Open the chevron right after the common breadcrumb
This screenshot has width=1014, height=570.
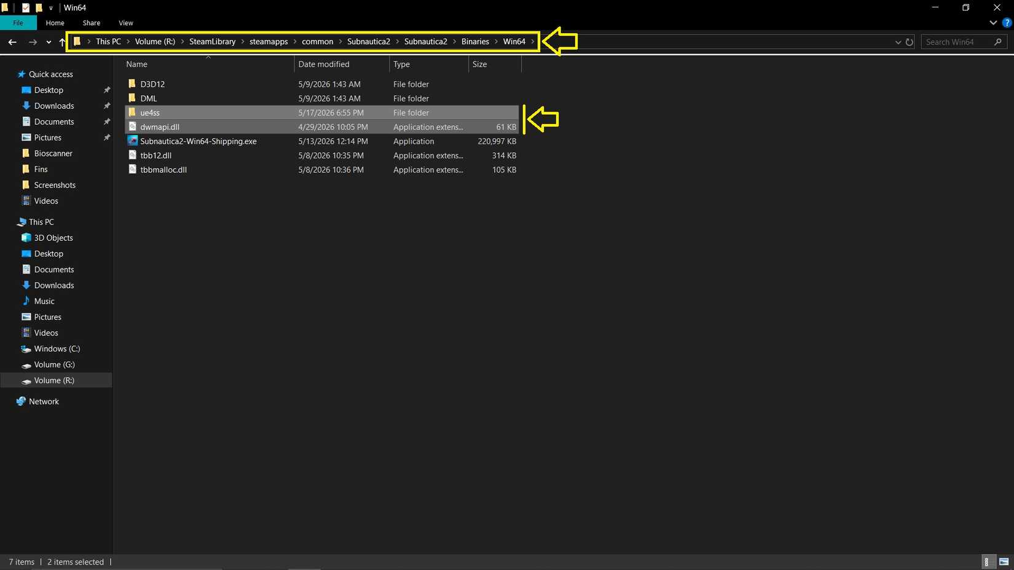340,42
